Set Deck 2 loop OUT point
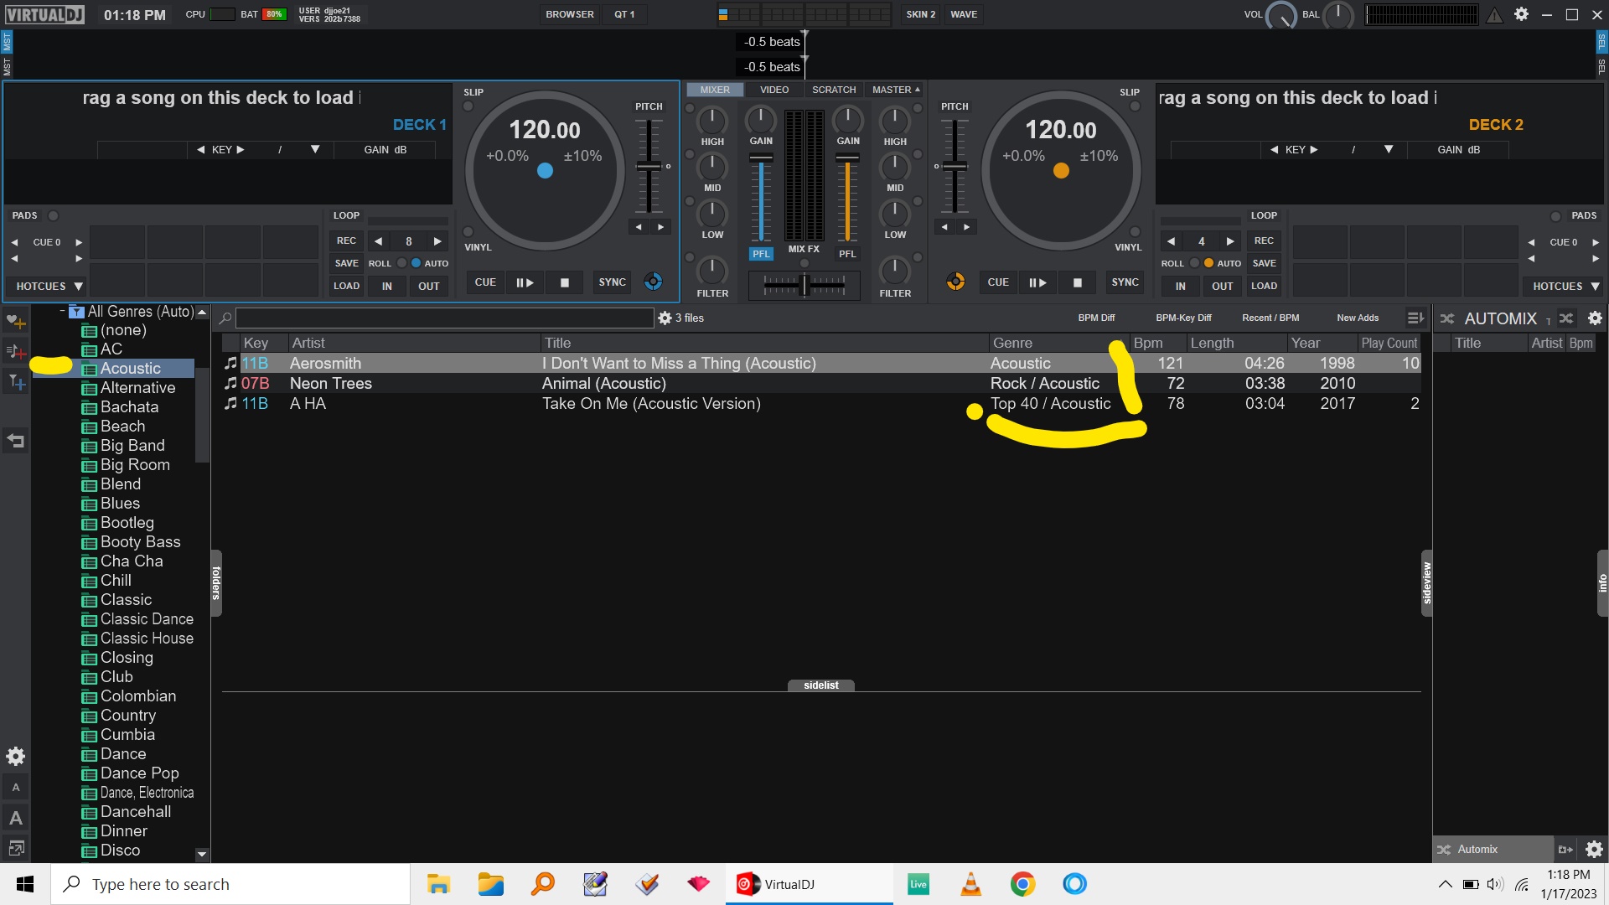This screenshot has height=905, width=1609. [1222, 287]
